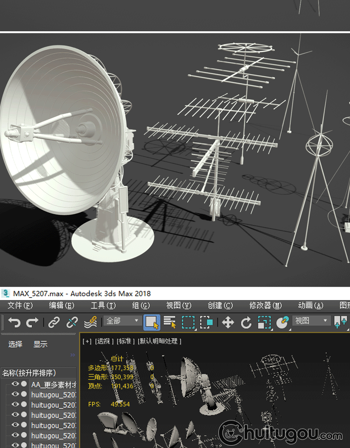Viewport: 350px width, 448px height.
Task: Open the 修改器(M) menu
Action: coord(265,306)
